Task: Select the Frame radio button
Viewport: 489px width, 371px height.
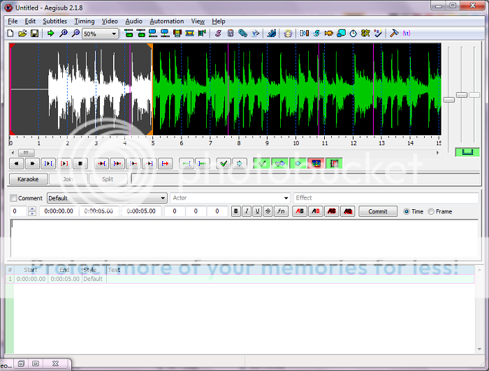Action: [431, 211]
